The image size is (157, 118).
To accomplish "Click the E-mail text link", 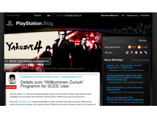I will coord(144,47).
